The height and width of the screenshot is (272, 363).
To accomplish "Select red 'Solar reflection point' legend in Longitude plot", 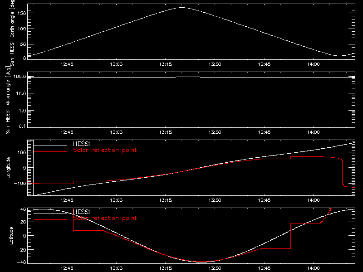I will 105,150.
